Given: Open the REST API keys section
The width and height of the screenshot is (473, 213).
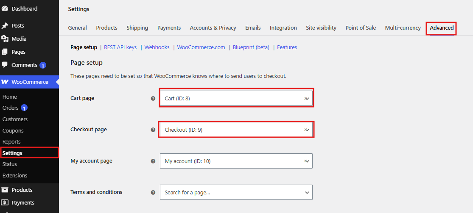Looking at the screenshot, I should coord(120,47).
